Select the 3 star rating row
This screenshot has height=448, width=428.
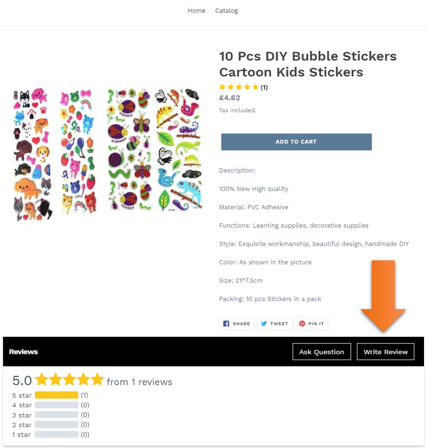click(50, 415)
